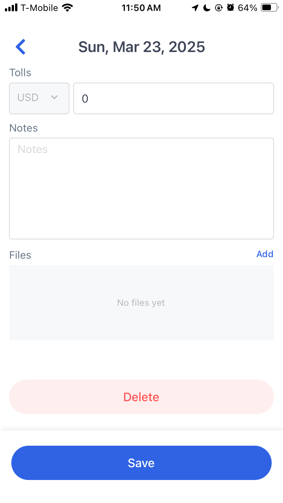Tap the location arrow status icon
The height and width of the screenshot is (503, 283).
pos(195,8)
